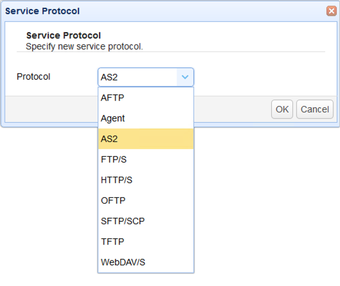340x286 pixels.
Task: Click the Protocol combo box text field
Action: (138, 77)
